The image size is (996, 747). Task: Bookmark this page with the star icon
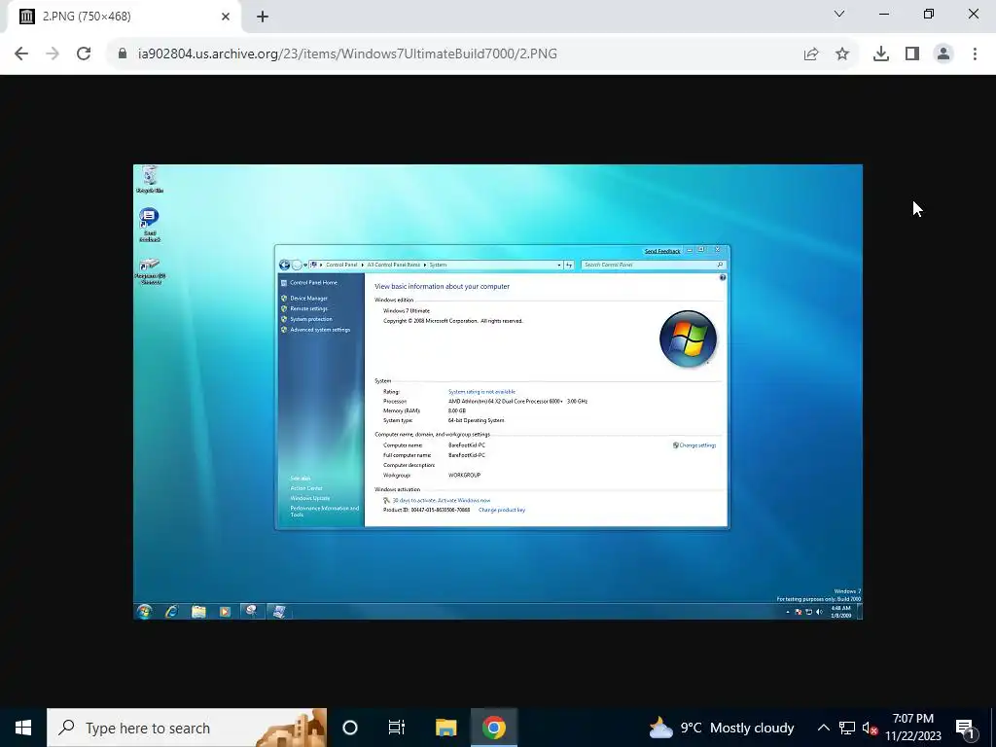(x=842, y=54)
